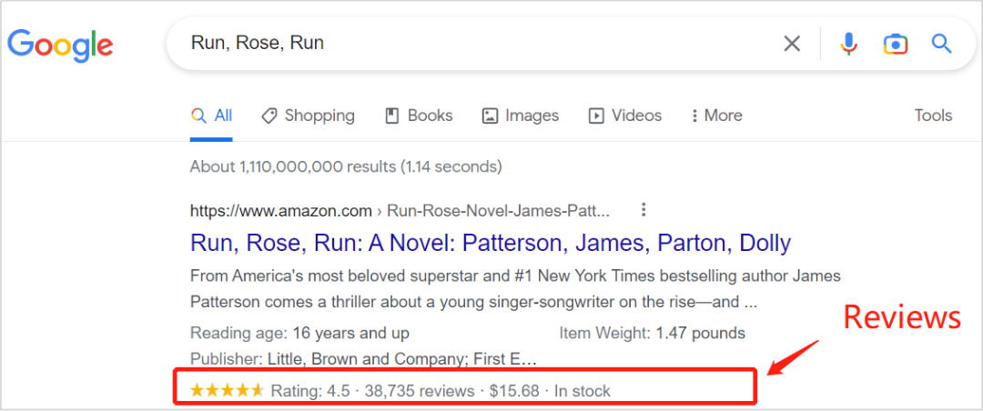Open the three-dot menu beside the Amazon URL
Screen dimensions: 983x411
(644, 210)
